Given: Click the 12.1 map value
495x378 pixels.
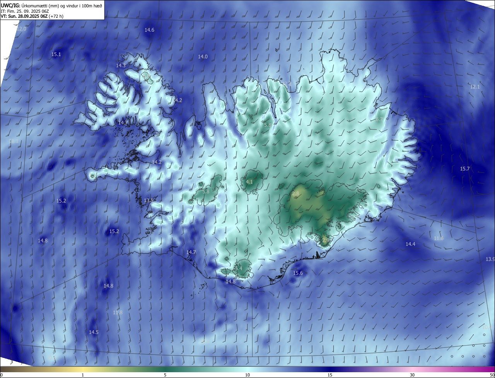Looking at the screenshot, I should coord(475,87).
